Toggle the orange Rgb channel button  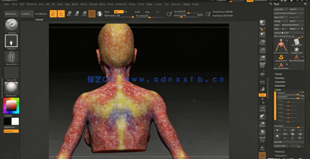[119, 12]
